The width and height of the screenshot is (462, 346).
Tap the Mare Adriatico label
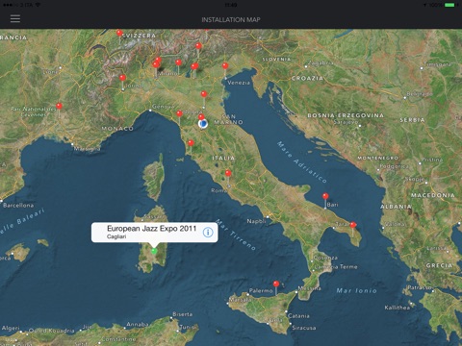(x=301, y=161)
